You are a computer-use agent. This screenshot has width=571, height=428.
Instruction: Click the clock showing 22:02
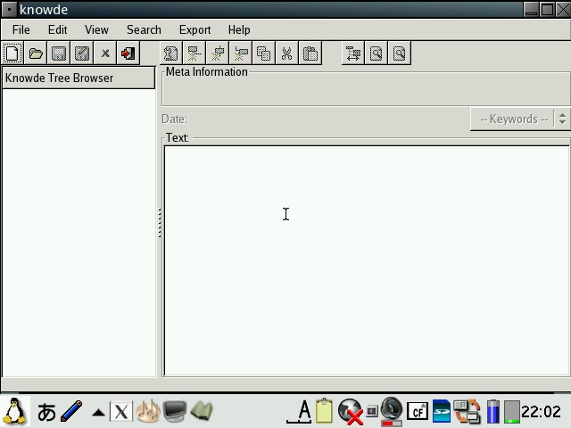pyautogui.click(x=542, y=411)
